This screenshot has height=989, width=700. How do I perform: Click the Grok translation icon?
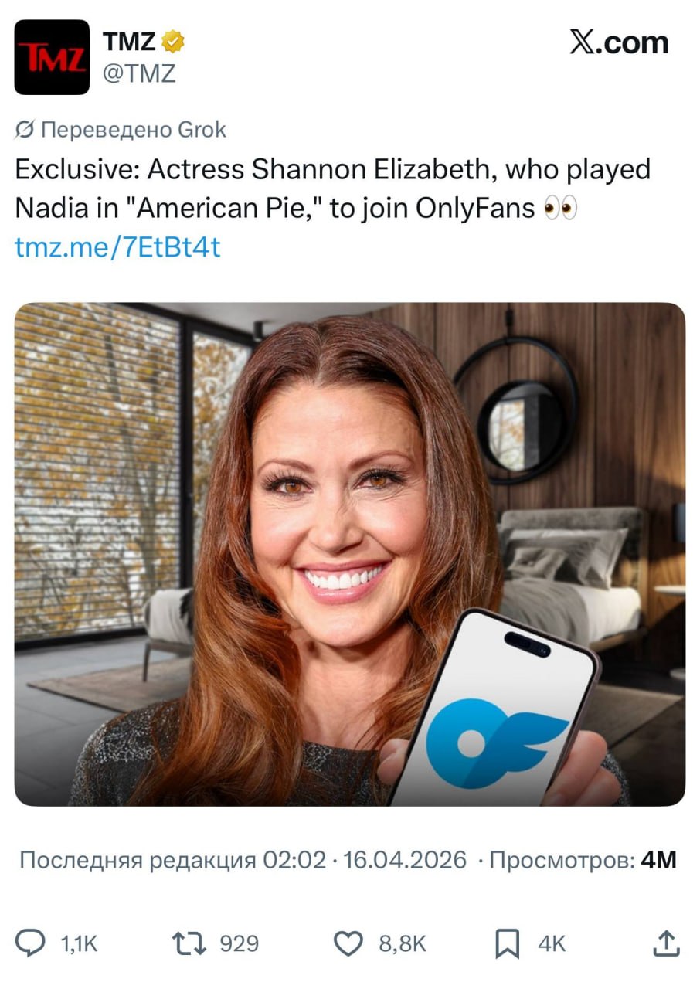[24, 130]
